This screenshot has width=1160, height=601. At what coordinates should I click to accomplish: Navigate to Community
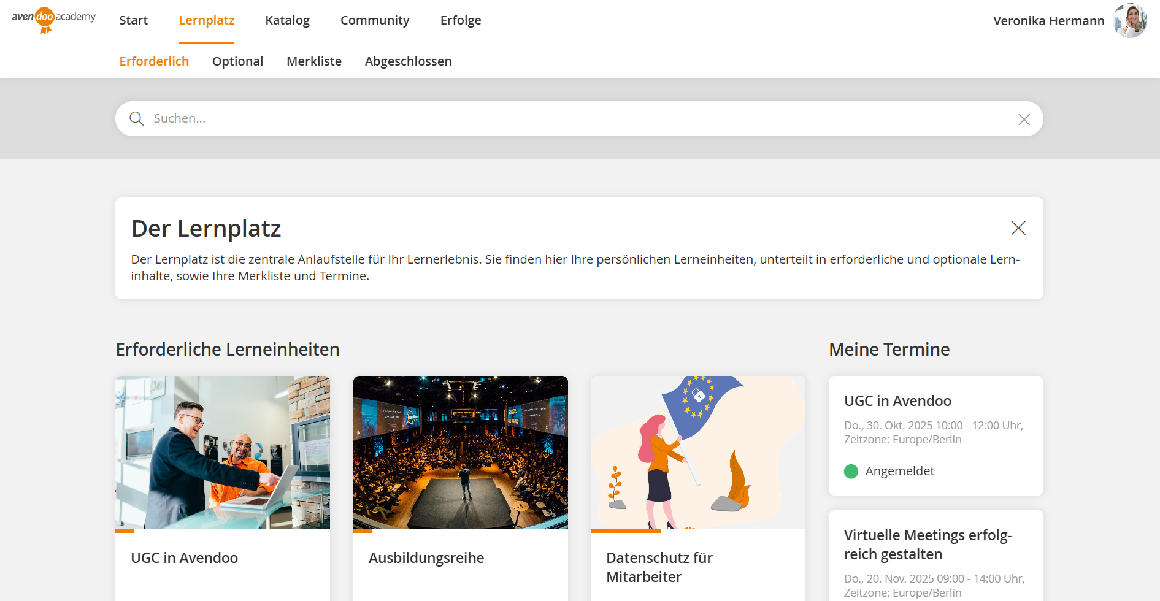coord(374,20)
